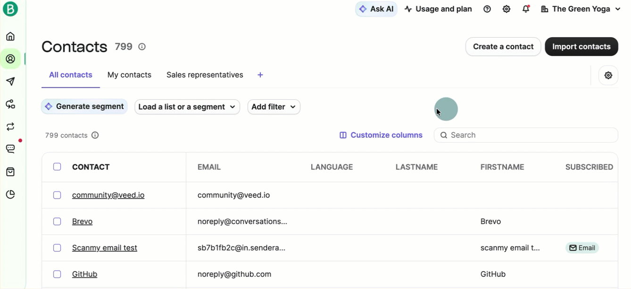Click the noreply@github.com email cell

tap(234, 274)
